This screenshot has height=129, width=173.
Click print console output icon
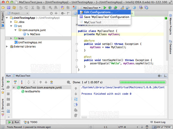coord(76,110)
